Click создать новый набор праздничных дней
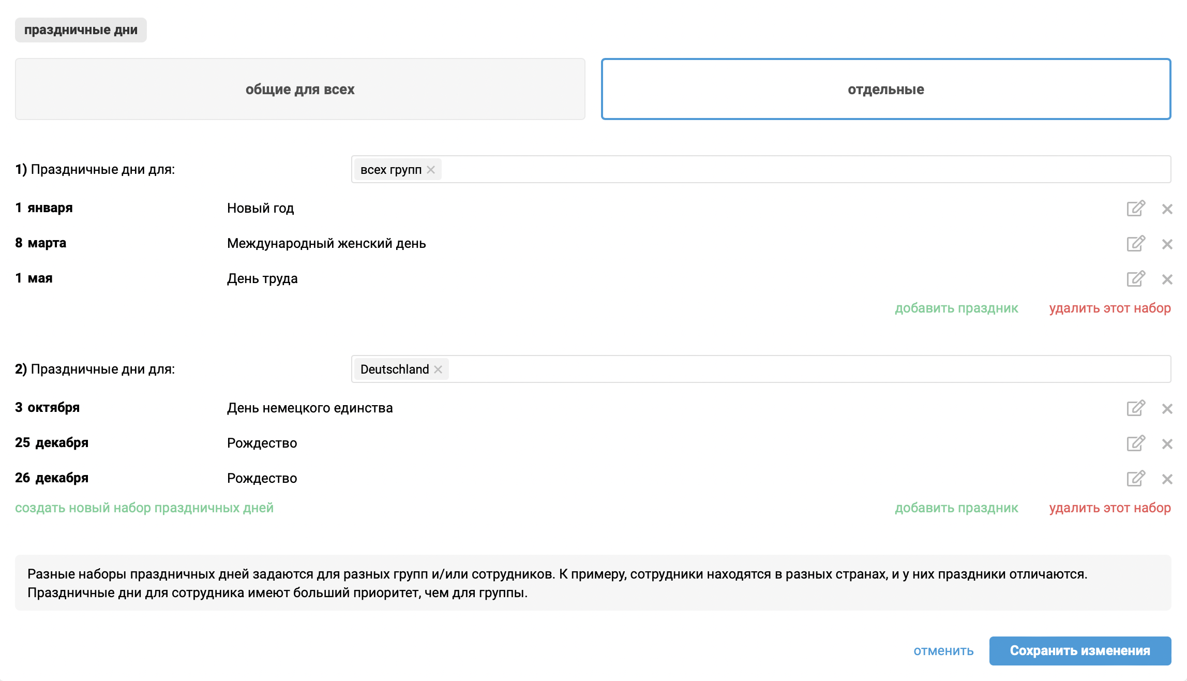This screenshot has height=681, width=1187. coord(144,508)
